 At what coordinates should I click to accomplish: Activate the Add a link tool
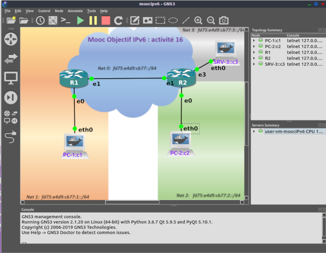click(x=11, y=137)
